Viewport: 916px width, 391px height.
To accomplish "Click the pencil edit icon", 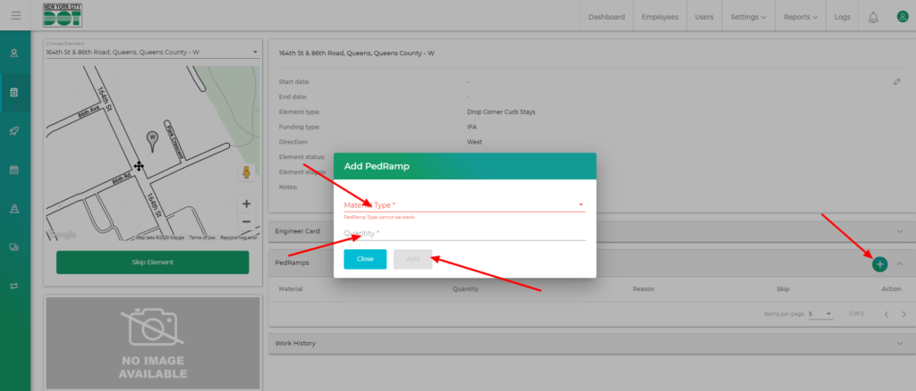I will (896, 82).
